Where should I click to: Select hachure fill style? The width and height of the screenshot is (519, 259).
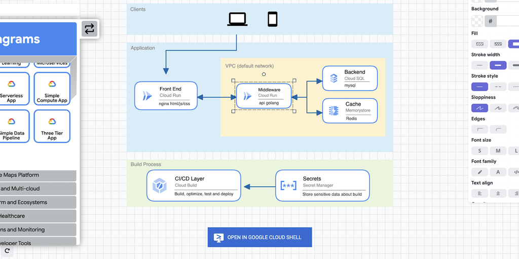(479, 44)
